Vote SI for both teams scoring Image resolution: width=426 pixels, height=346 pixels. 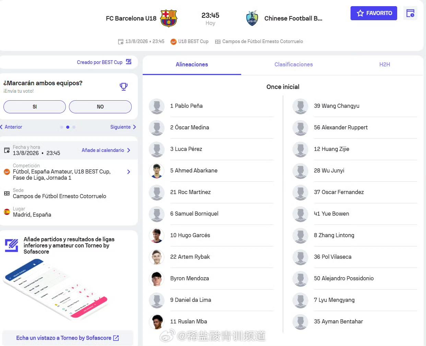[35, 107]
